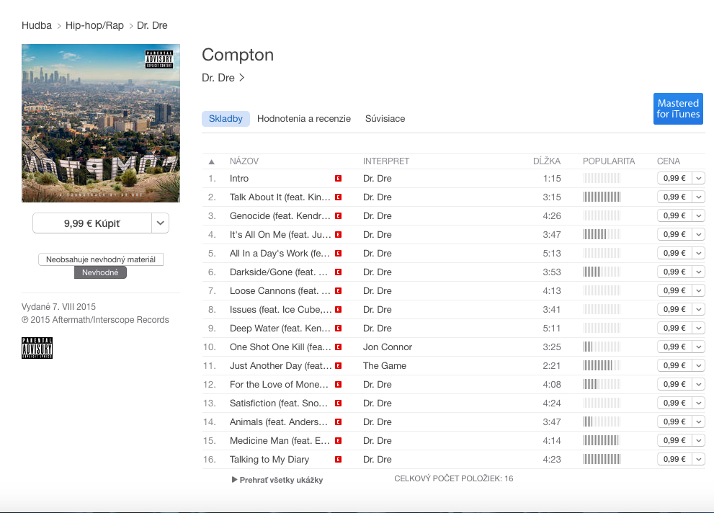This screenshot has width=714, height=513.
Task: Sort by the POPULARITA column header
Action: [x=609, y=161]
